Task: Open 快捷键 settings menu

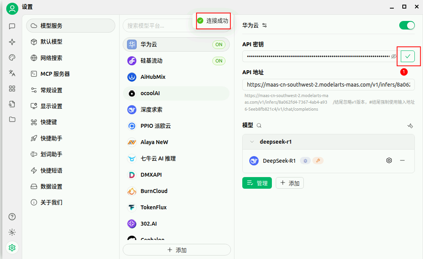Action: 70,122
